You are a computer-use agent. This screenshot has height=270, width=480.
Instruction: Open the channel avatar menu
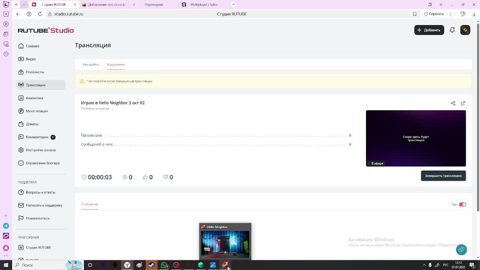[x=465, y=30]
